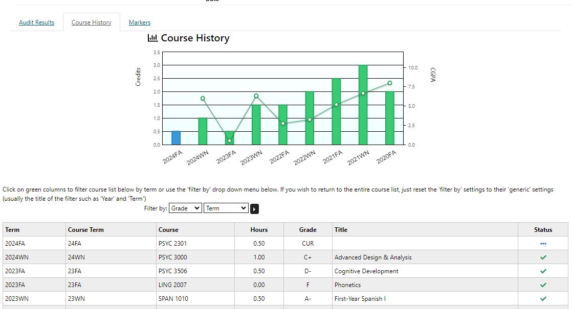Click the filter apply arrow button

254,209
